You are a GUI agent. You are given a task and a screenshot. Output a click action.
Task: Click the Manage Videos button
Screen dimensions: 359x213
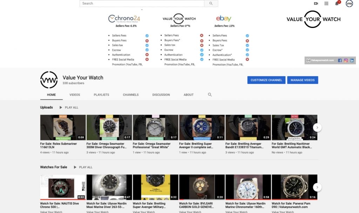pyautogui.click(x=303, y=80)
